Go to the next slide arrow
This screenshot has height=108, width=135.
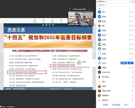[x=93, y=51]
